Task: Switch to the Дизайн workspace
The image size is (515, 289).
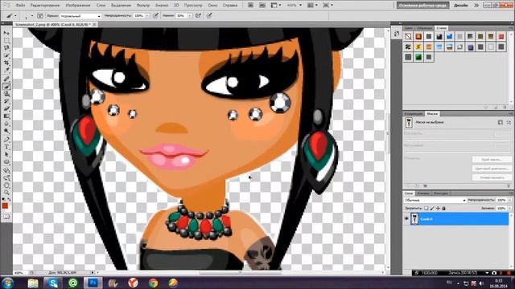Action: click(461, 6)
